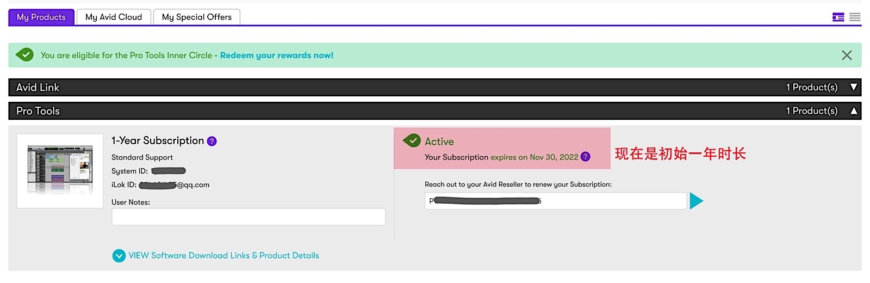Switch to detailed card view icon
This screenshot has height=283, width=870.
click(x=838, y=17)
